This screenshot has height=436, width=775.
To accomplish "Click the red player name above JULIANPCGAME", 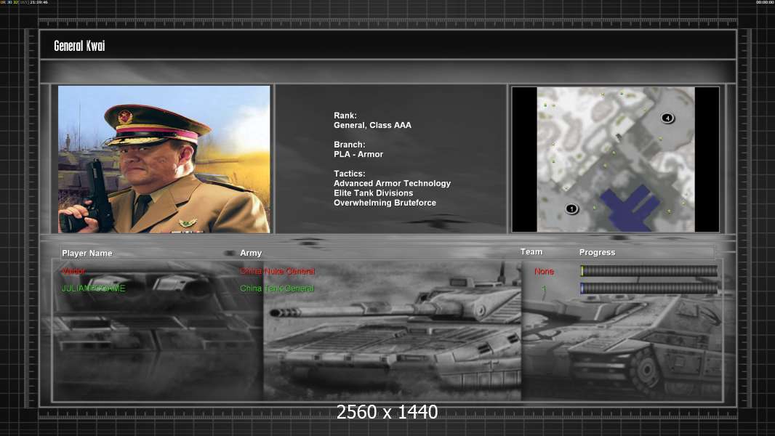I will click(73, 271).
